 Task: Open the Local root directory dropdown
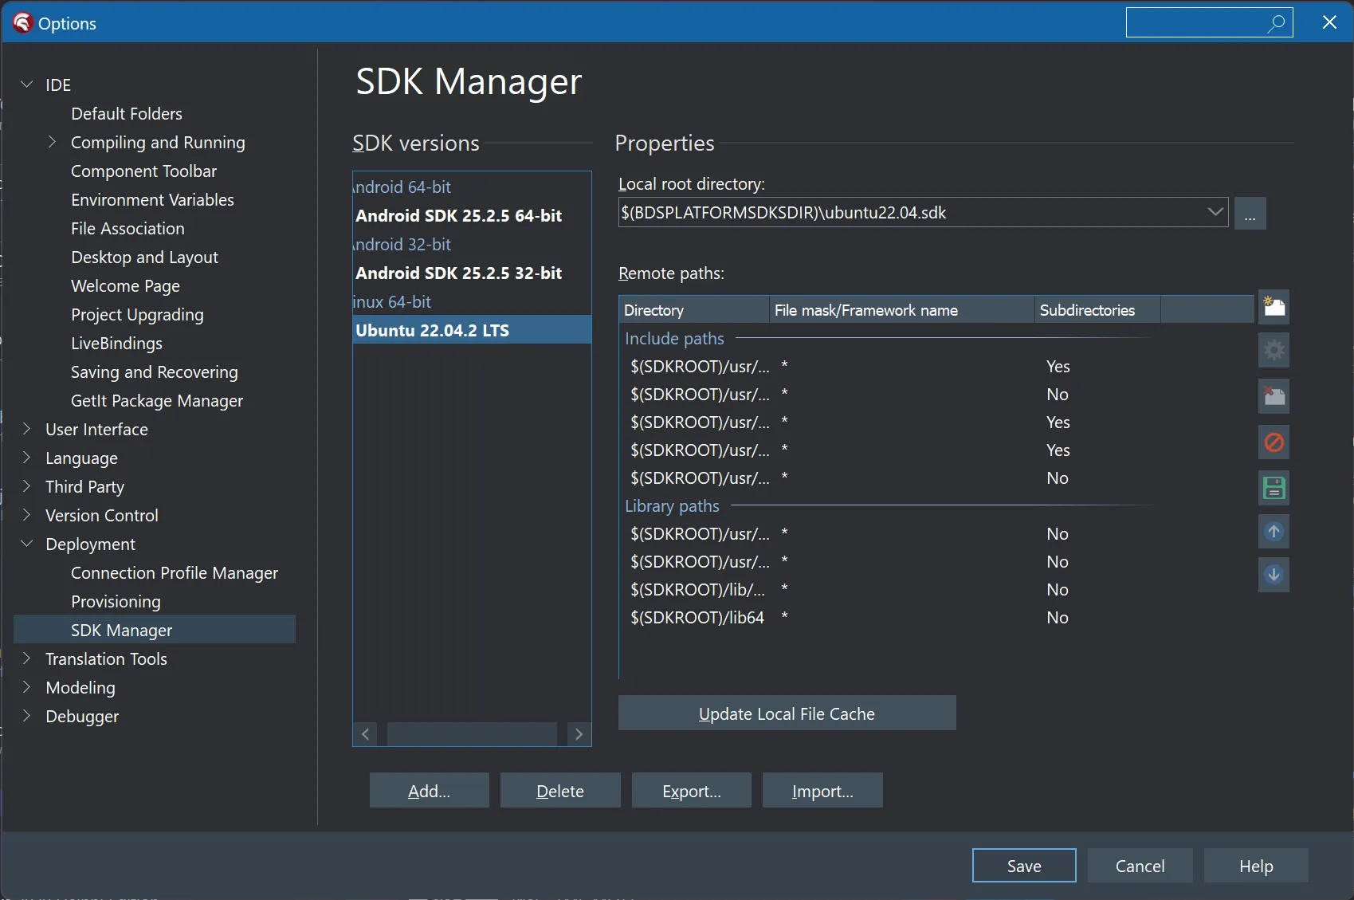1215,213
